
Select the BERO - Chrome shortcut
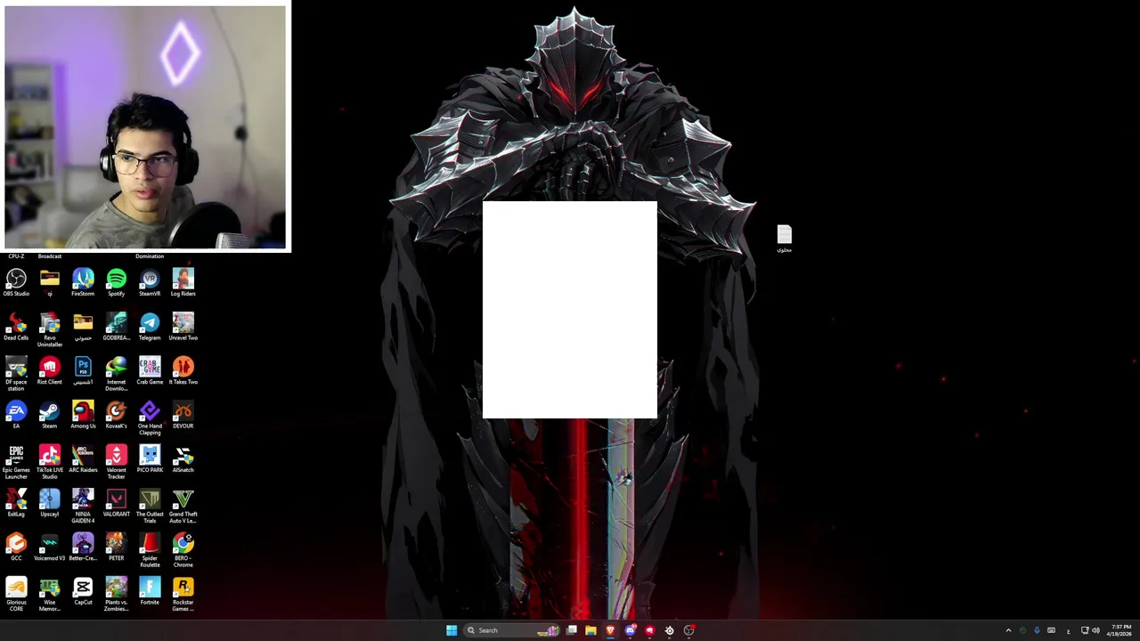point(183,551)
